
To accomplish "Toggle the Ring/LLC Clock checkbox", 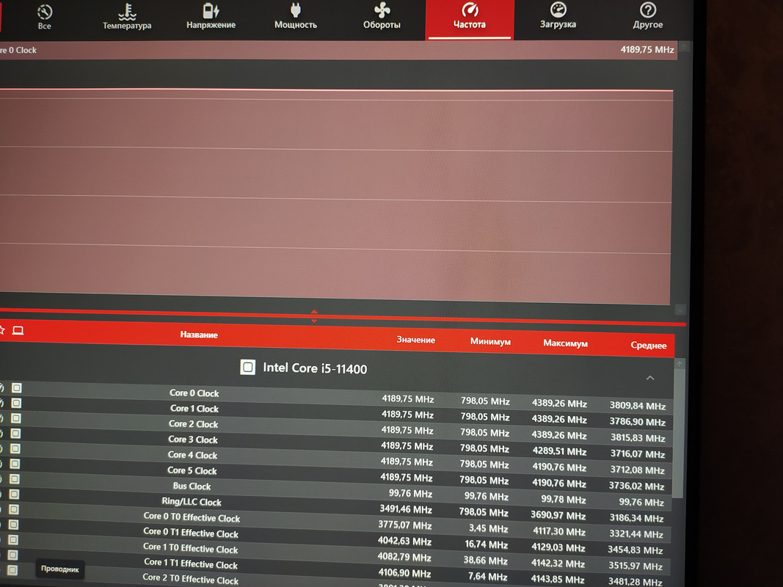I will [x=14, y=494].
